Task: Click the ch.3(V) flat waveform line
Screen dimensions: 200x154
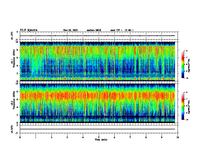Action: [x=97, y=129]
